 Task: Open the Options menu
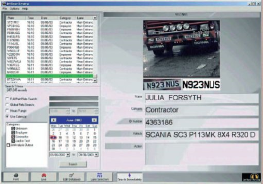click(14, 9)
